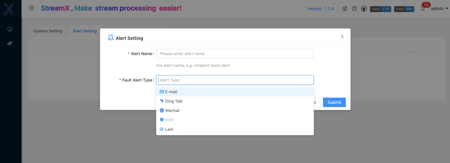Click the Fault Alert Type combo box
This screenshot has width=450, height=163.
click(x=235, y=80)
